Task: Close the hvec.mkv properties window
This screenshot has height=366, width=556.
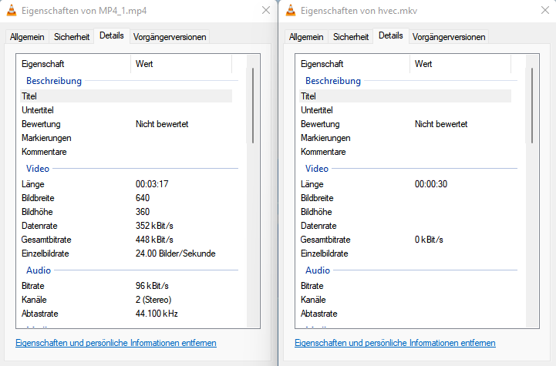Action: (545, 11)
